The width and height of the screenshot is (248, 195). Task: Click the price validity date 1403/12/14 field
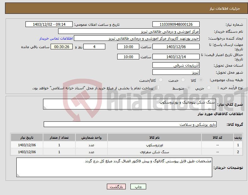(176, 57)
